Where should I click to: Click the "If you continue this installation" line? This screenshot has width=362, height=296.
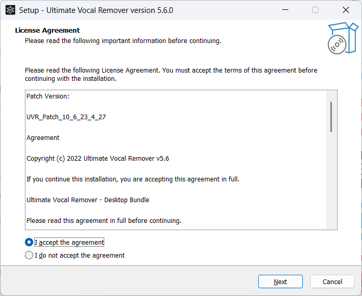point(133,179)
